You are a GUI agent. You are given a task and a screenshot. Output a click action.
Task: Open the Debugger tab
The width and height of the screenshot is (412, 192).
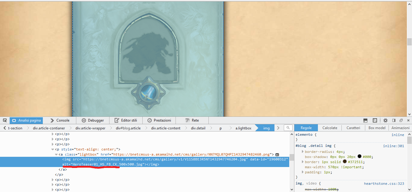93,120
